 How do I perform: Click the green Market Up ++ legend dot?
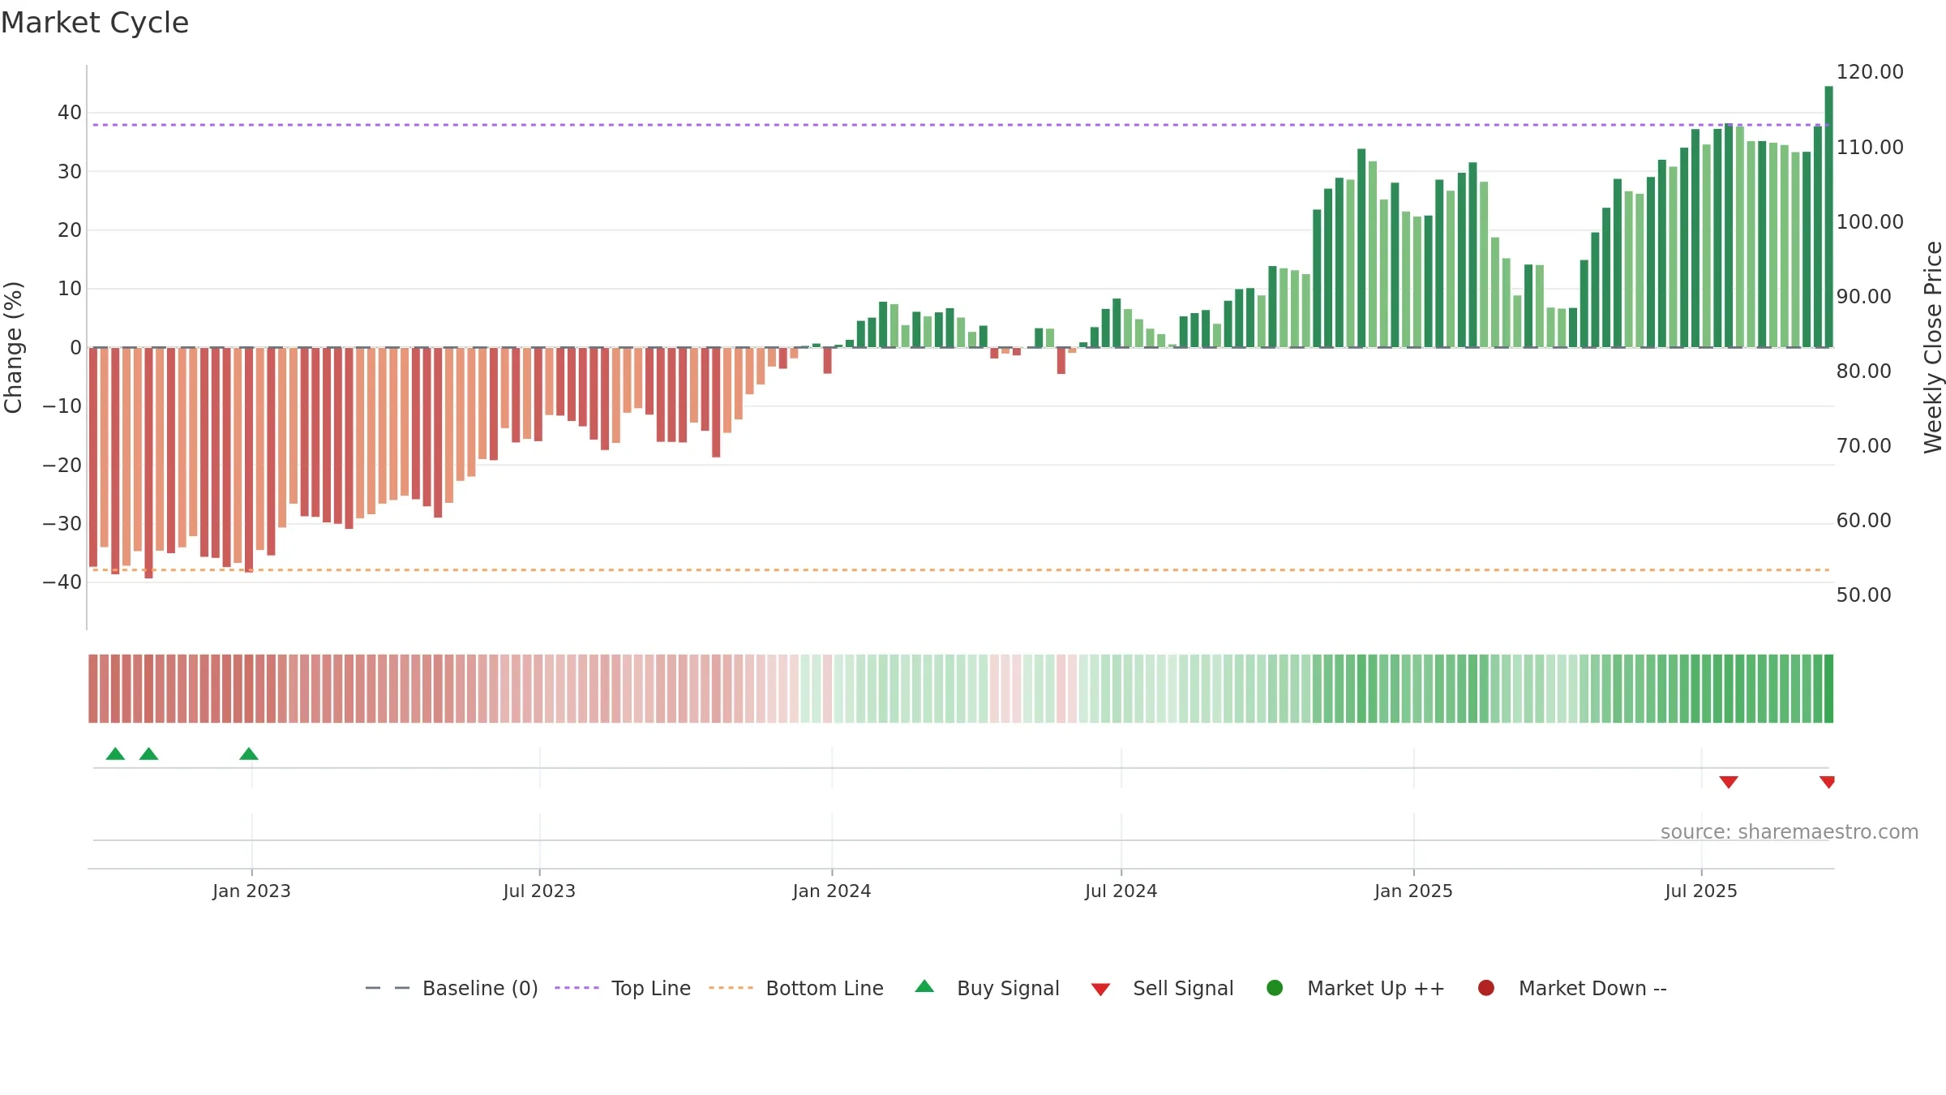tap(1275, 988)
